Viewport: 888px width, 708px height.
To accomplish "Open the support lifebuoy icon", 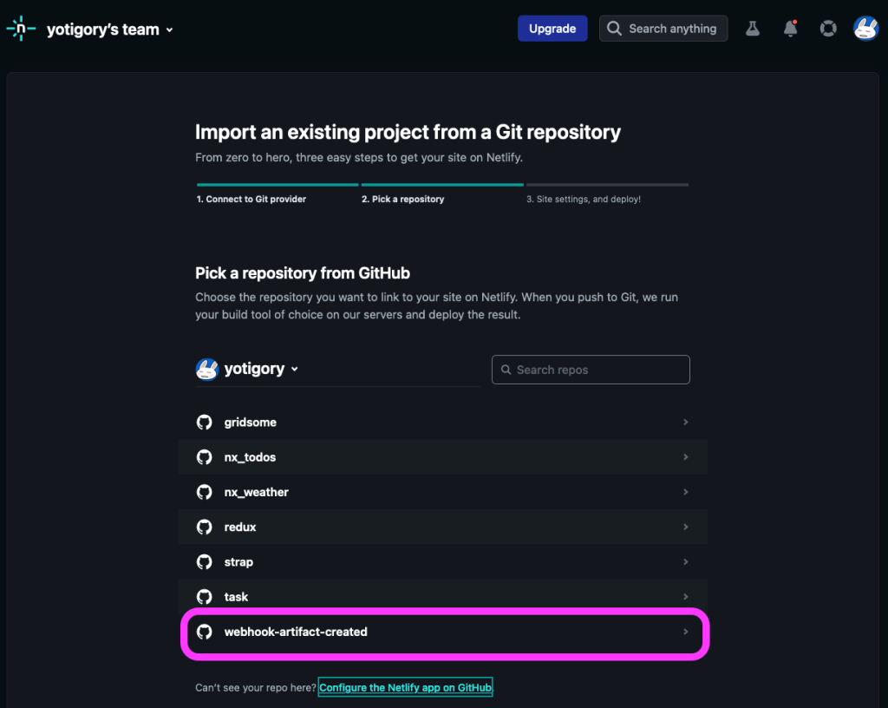I will (828, 29).
